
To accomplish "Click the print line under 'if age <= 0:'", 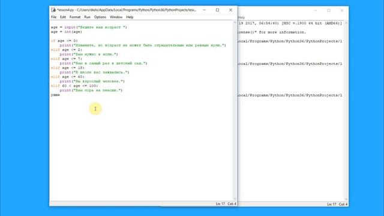I will point(143,46).
